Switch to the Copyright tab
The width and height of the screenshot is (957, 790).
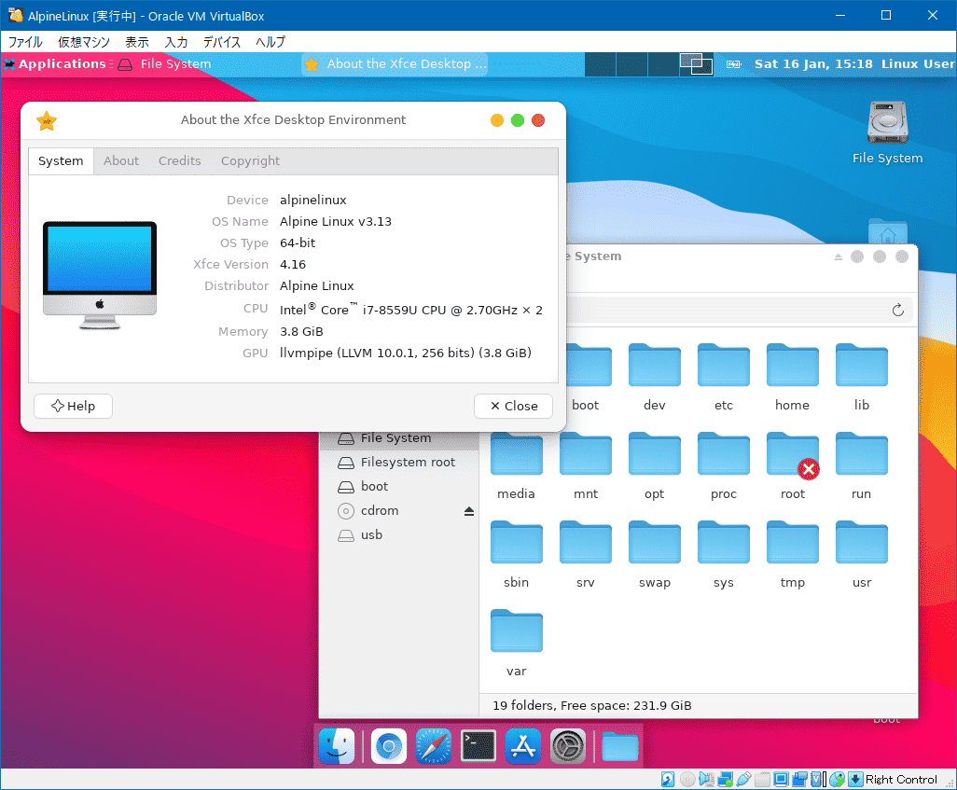[250, 161]
